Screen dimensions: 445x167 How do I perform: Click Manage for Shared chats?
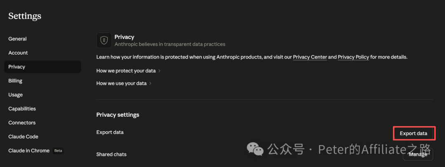(417, 155)
